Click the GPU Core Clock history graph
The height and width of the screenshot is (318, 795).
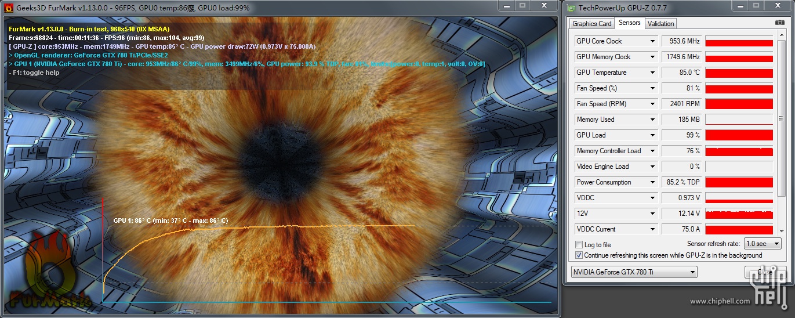click(739, 41)
